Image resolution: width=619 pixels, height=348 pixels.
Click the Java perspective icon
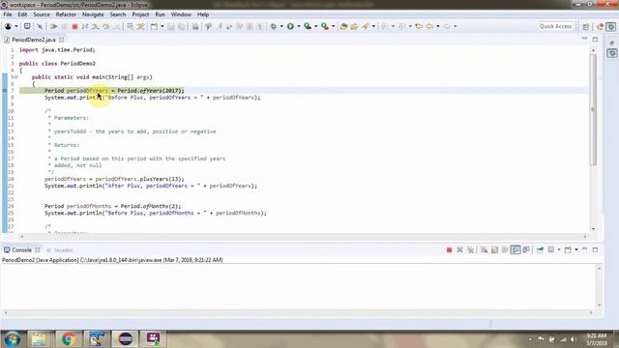click(601, 26)
